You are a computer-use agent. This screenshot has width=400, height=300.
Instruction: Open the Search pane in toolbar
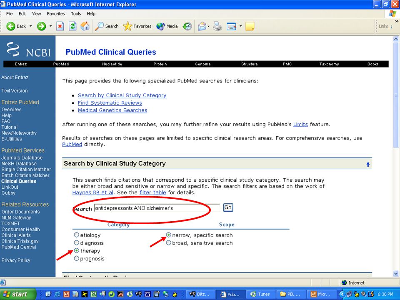(107, 26)
